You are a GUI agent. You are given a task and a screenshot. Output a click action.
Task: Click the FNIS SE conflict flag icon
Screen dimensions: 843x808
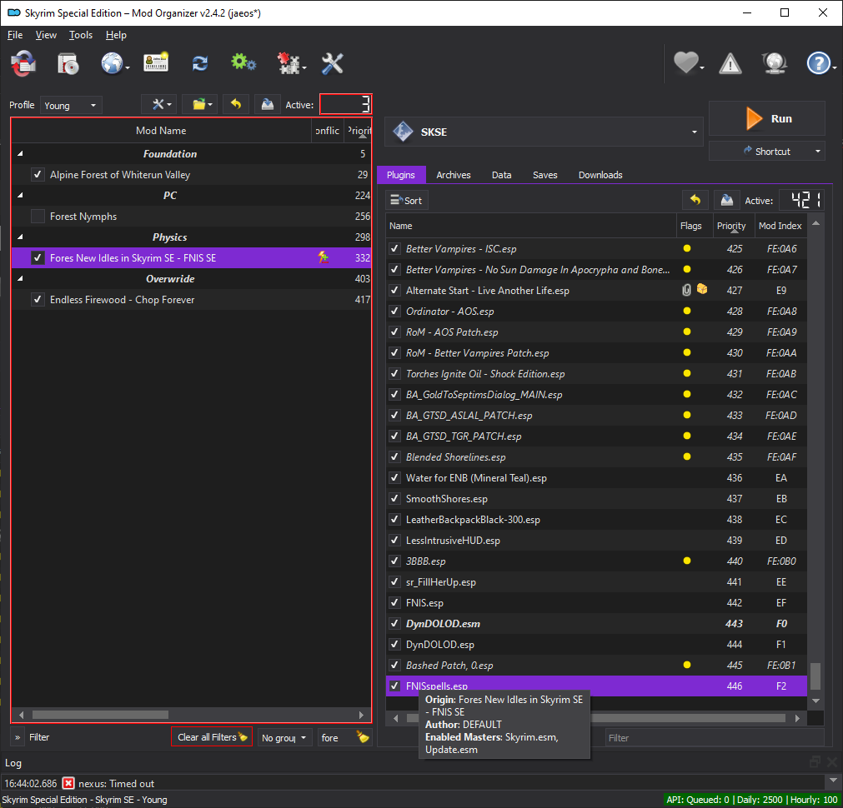[324, 257]
